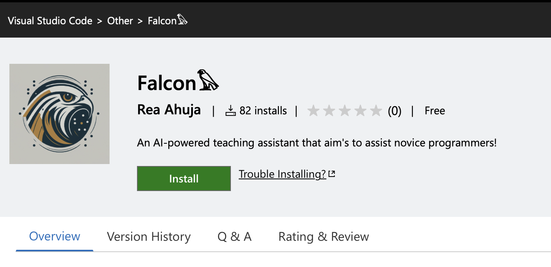Click the Falcon extension logo image
This screenshot has height=267, width=551.
coord(59,114)
